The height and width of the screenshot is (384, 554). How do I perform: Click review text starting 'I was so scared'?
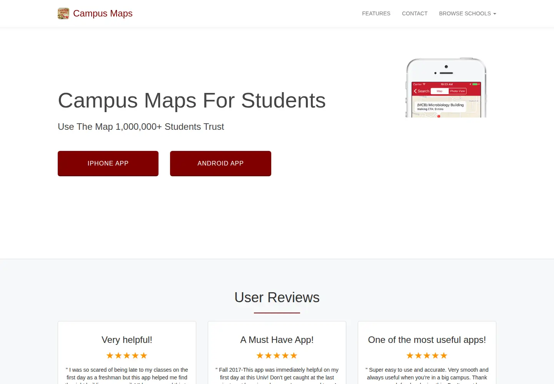tap(127, 375)
